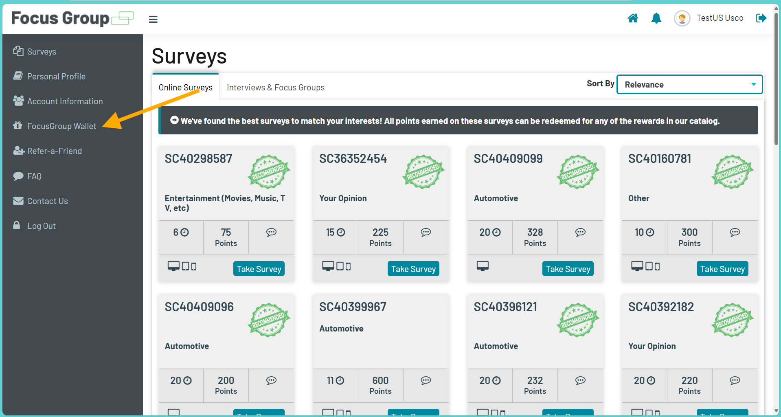781x417 pixels.
Task: Open the Sort By Relevance dropdown
Action: click(689, 84)
